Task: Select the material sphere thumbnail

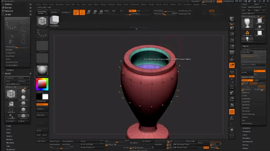Action: (x=42, y=71)
